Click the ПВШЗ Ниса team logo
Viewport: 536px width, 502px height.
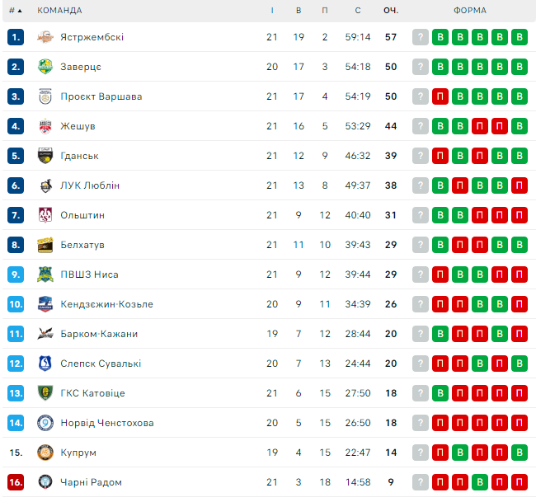pos(45,274)
